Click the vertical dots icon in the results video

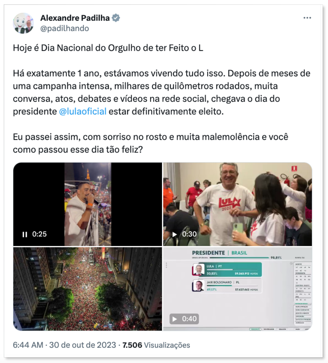tap(166, 265)
